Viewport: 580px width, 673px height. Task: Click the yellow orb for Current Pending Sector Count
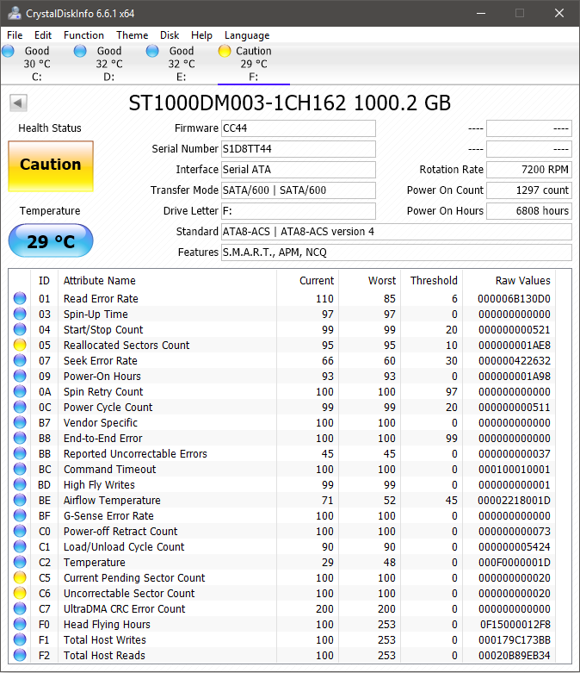[20, 577]
